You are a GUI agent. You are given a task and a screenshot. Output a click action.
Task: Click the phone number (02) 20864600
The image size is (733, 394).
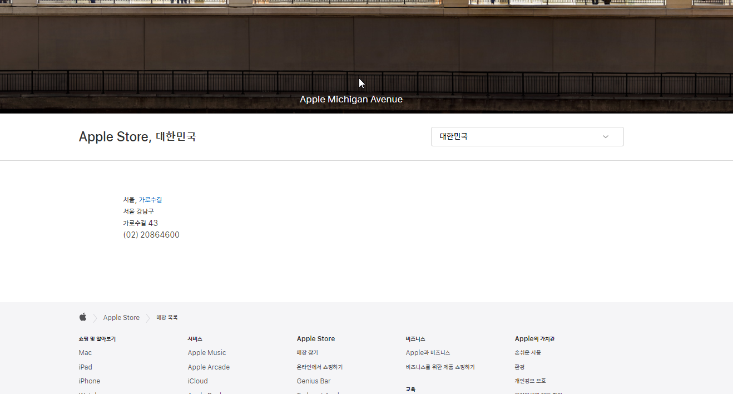coord(151,235)
